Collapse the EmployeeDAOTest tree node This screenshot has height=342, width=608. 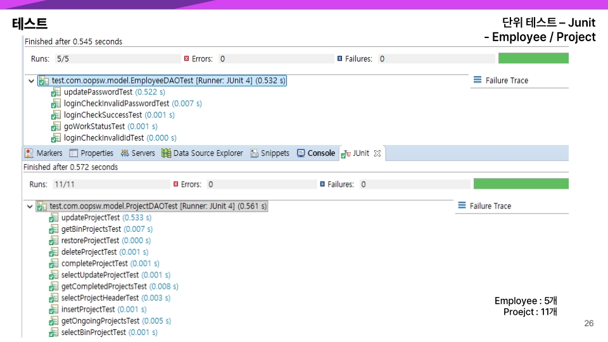[x=32, y=81]
